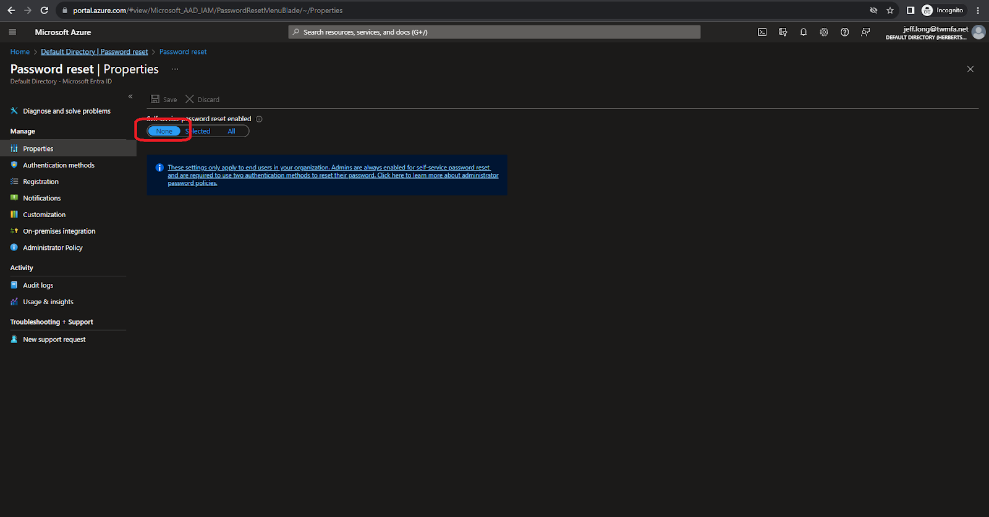This screenshot has width=989, height=517.
Task: Open Cloud Shell from top bar
Action: (x=762, y=32)
